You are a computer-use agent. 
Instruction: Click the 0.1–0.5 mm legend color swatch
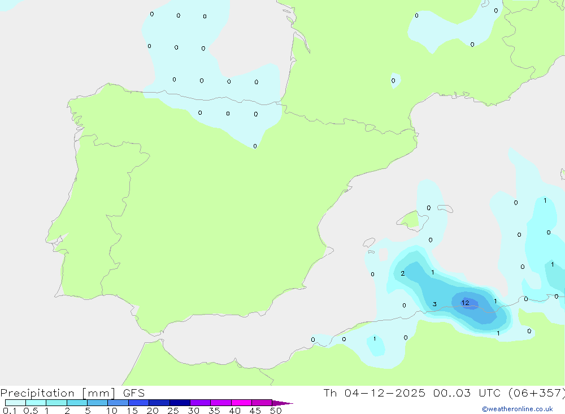click(15, 403)
